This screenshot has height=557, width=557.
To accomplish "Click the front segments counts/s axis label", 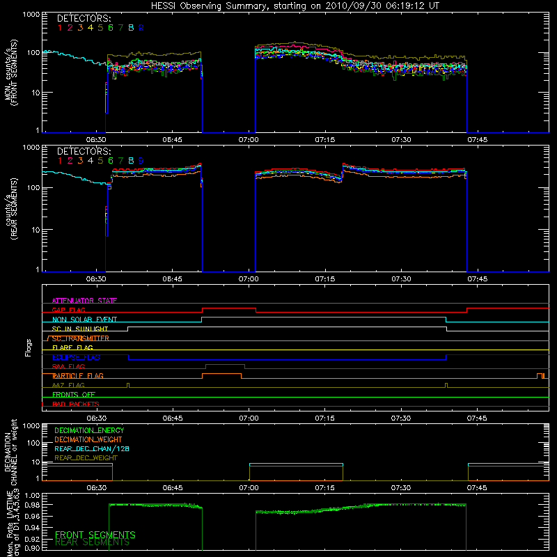I will click(x=10, y=72).
